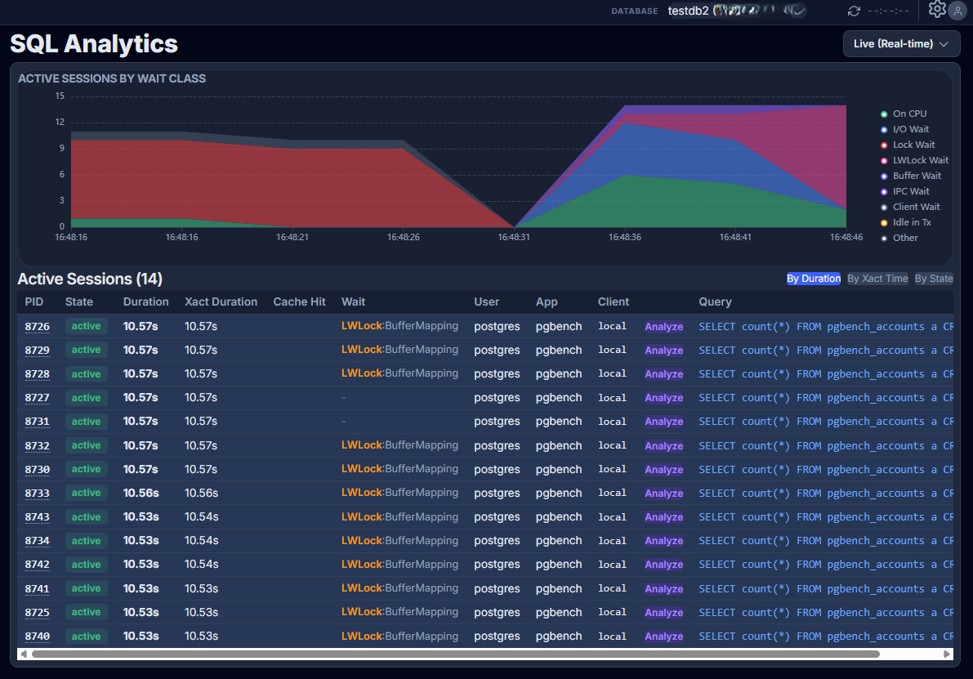The width and height of the screenshot is (973, 679).
Task: Open the testdb2 database selector
Action: [735, 11]
